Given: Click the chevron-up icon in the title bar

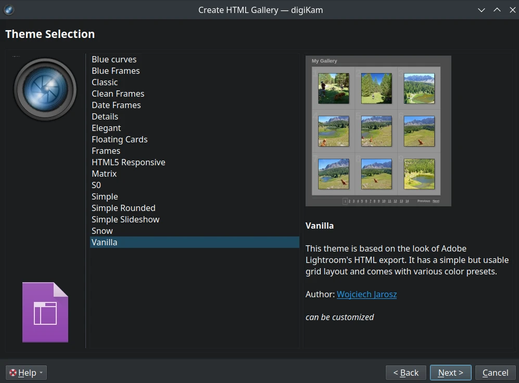Looking at the screenshot, I should pyautogui.click(x=497, y=9).
